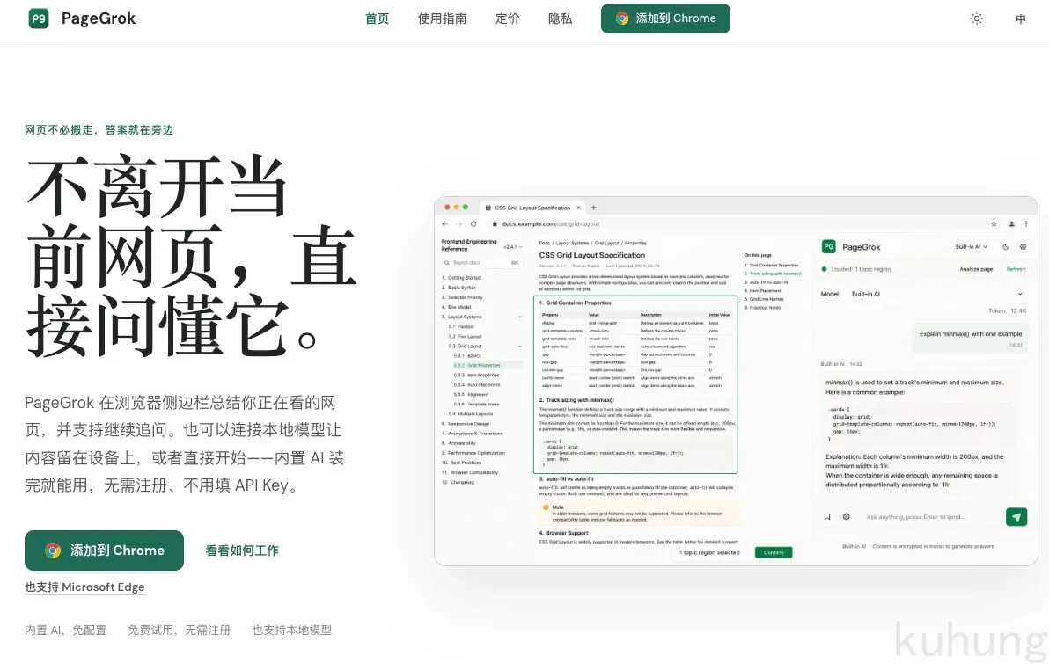Open the three-dot menu in demo browser
The image size is (1049, 664).
click(1026, 224)
